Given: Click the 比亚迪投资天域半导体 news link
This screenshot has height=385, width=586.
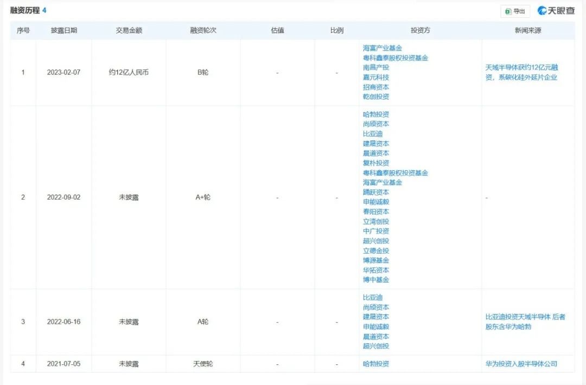Looking at the screenshot, I should coord(524,322).
